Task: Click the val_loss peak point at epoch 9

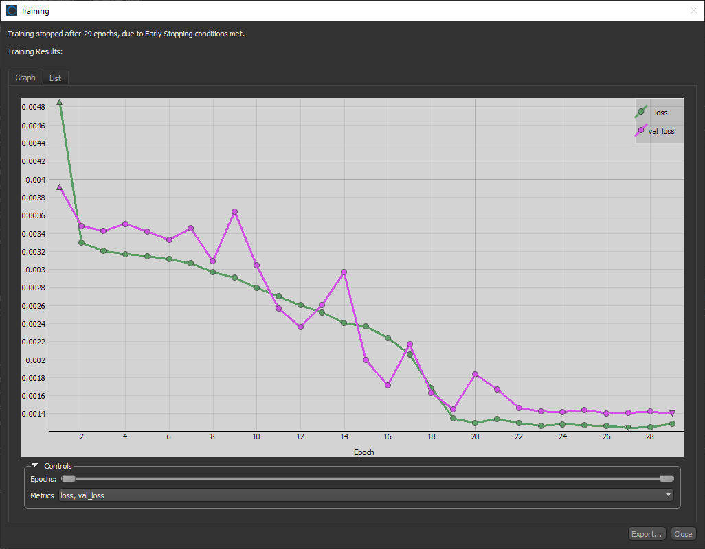Action: (x=235, y=212)
